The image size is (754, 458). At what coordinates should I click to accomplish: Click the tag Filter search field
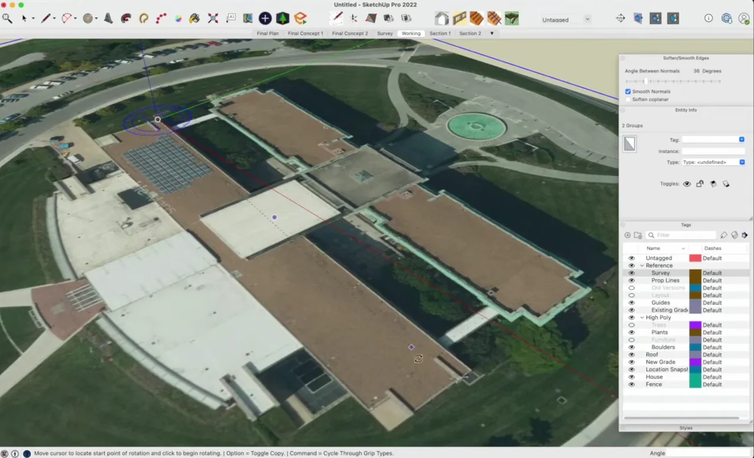point(683,235)
